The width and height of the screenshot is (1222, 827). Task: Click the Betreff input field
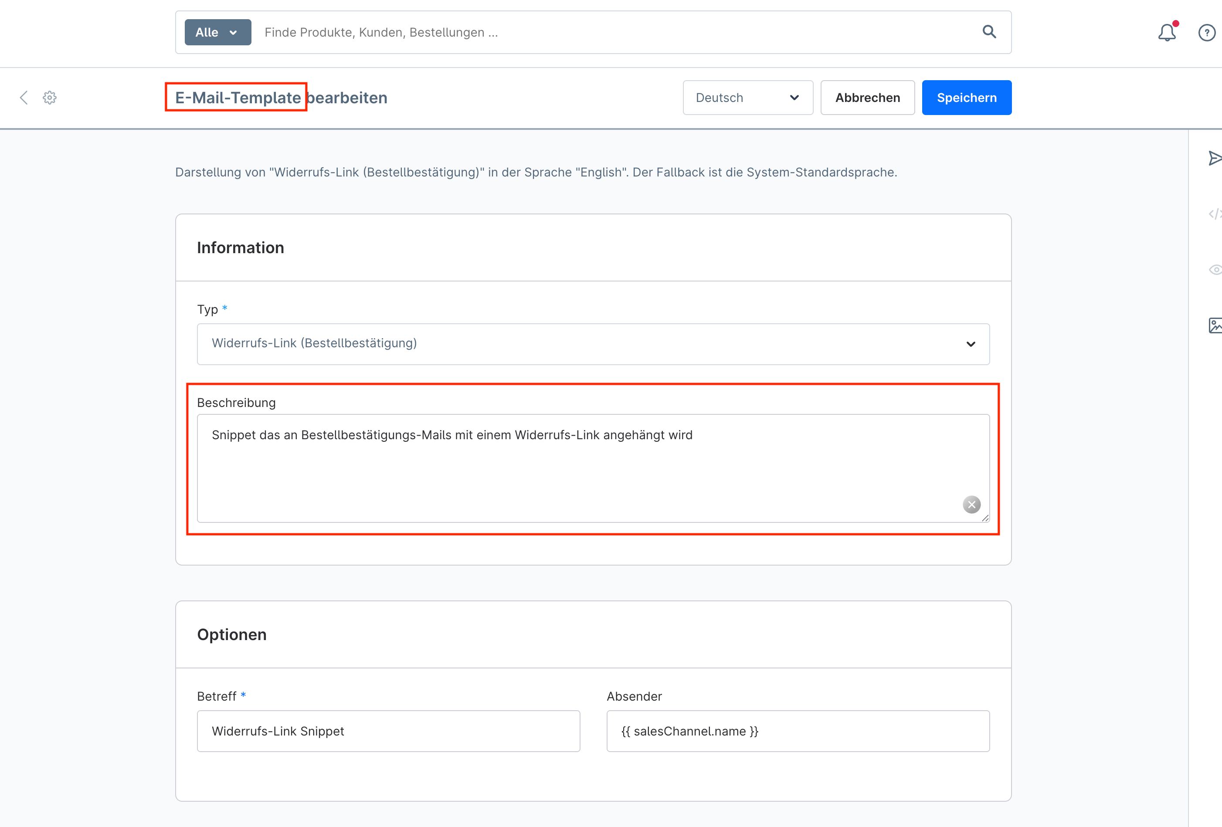tap(388, 731)
